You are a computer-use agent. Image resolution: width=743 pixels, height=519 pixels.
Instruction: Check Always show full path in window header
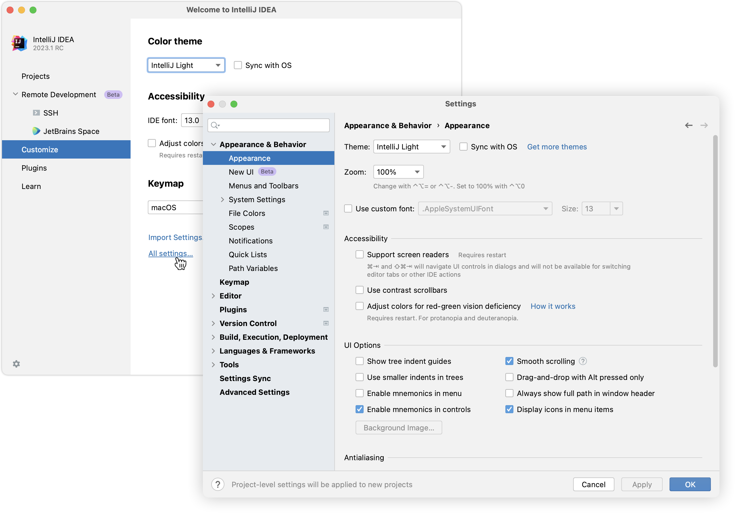(x=509, y=393)
